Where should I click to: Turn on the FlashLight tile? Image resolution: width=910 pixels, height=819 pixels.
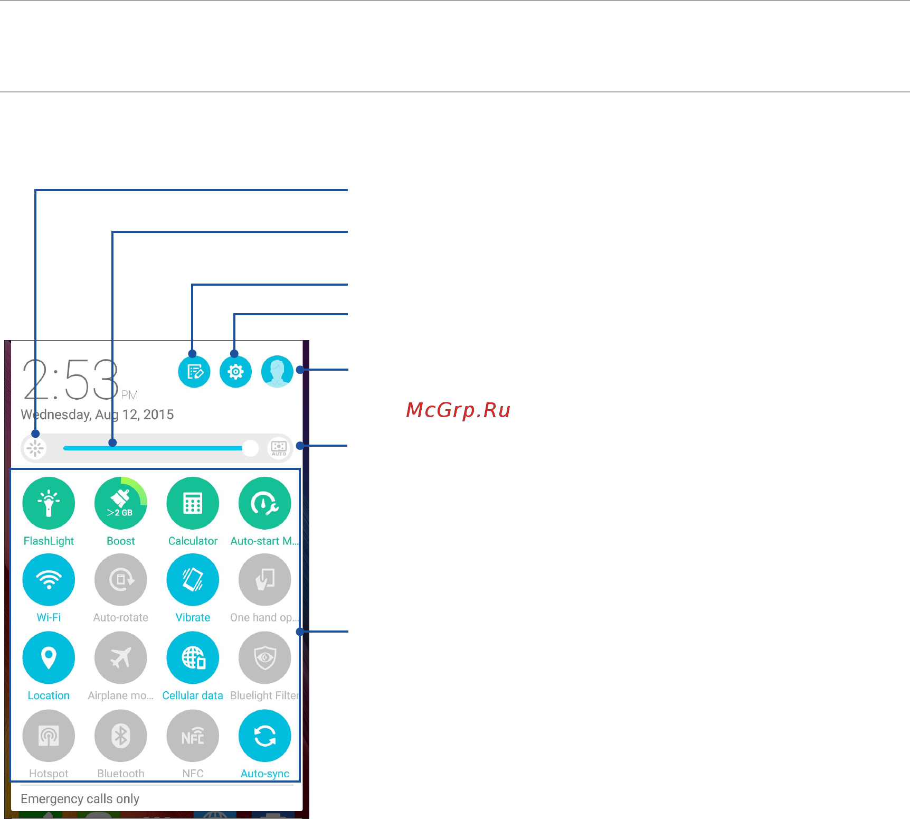pyautogui.click(x=49, y=503)
